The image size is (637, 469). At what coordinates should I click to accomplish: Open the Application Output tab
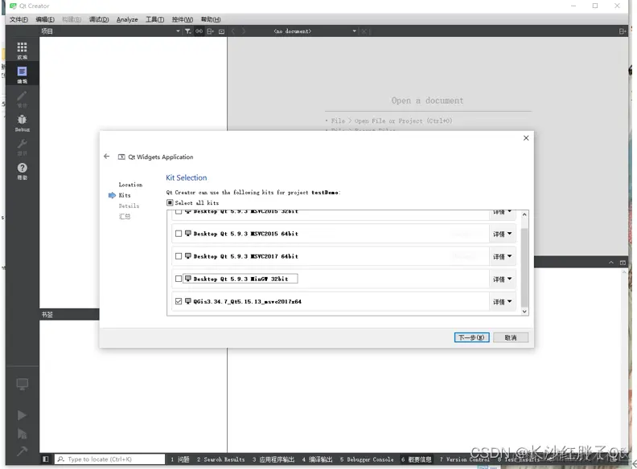273,459
